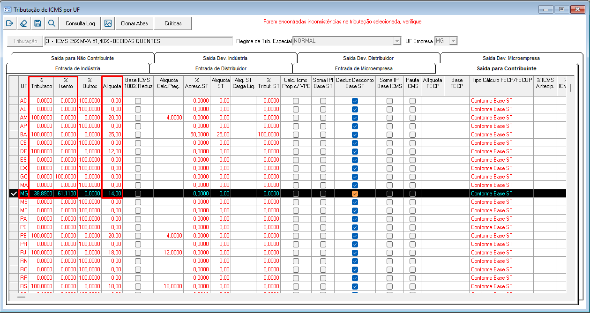Toggle Calc. Icms Prop.c/ VPE checkbox for CE

coord(296,143)
